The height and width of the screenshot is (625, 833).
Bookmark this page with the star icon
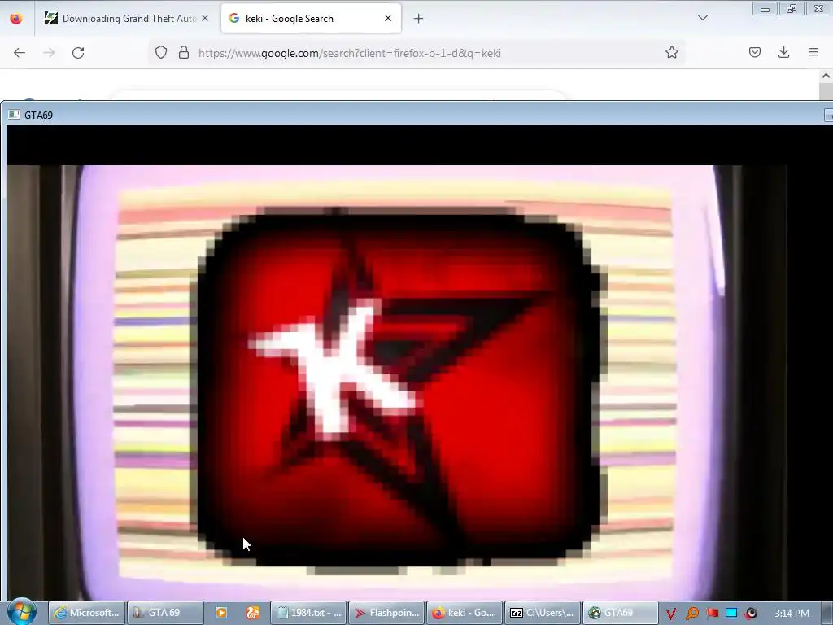[671, 52]
